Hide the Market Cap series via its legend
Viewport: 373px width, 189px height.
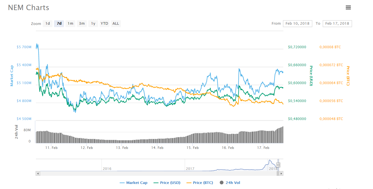[x=137, y=183]
